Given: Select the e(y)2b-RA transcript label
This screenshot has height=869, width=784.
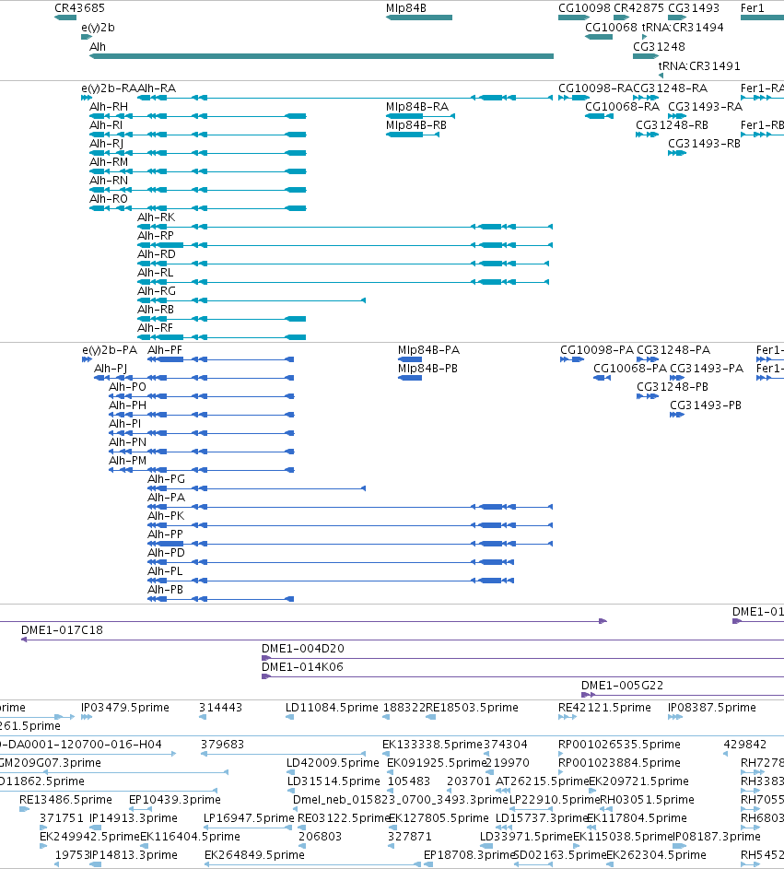Looking at the screenshot, I should (109, 88).
